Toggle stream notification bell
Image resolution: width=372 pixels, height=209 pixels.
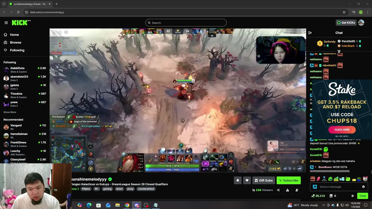click(238, 181)
